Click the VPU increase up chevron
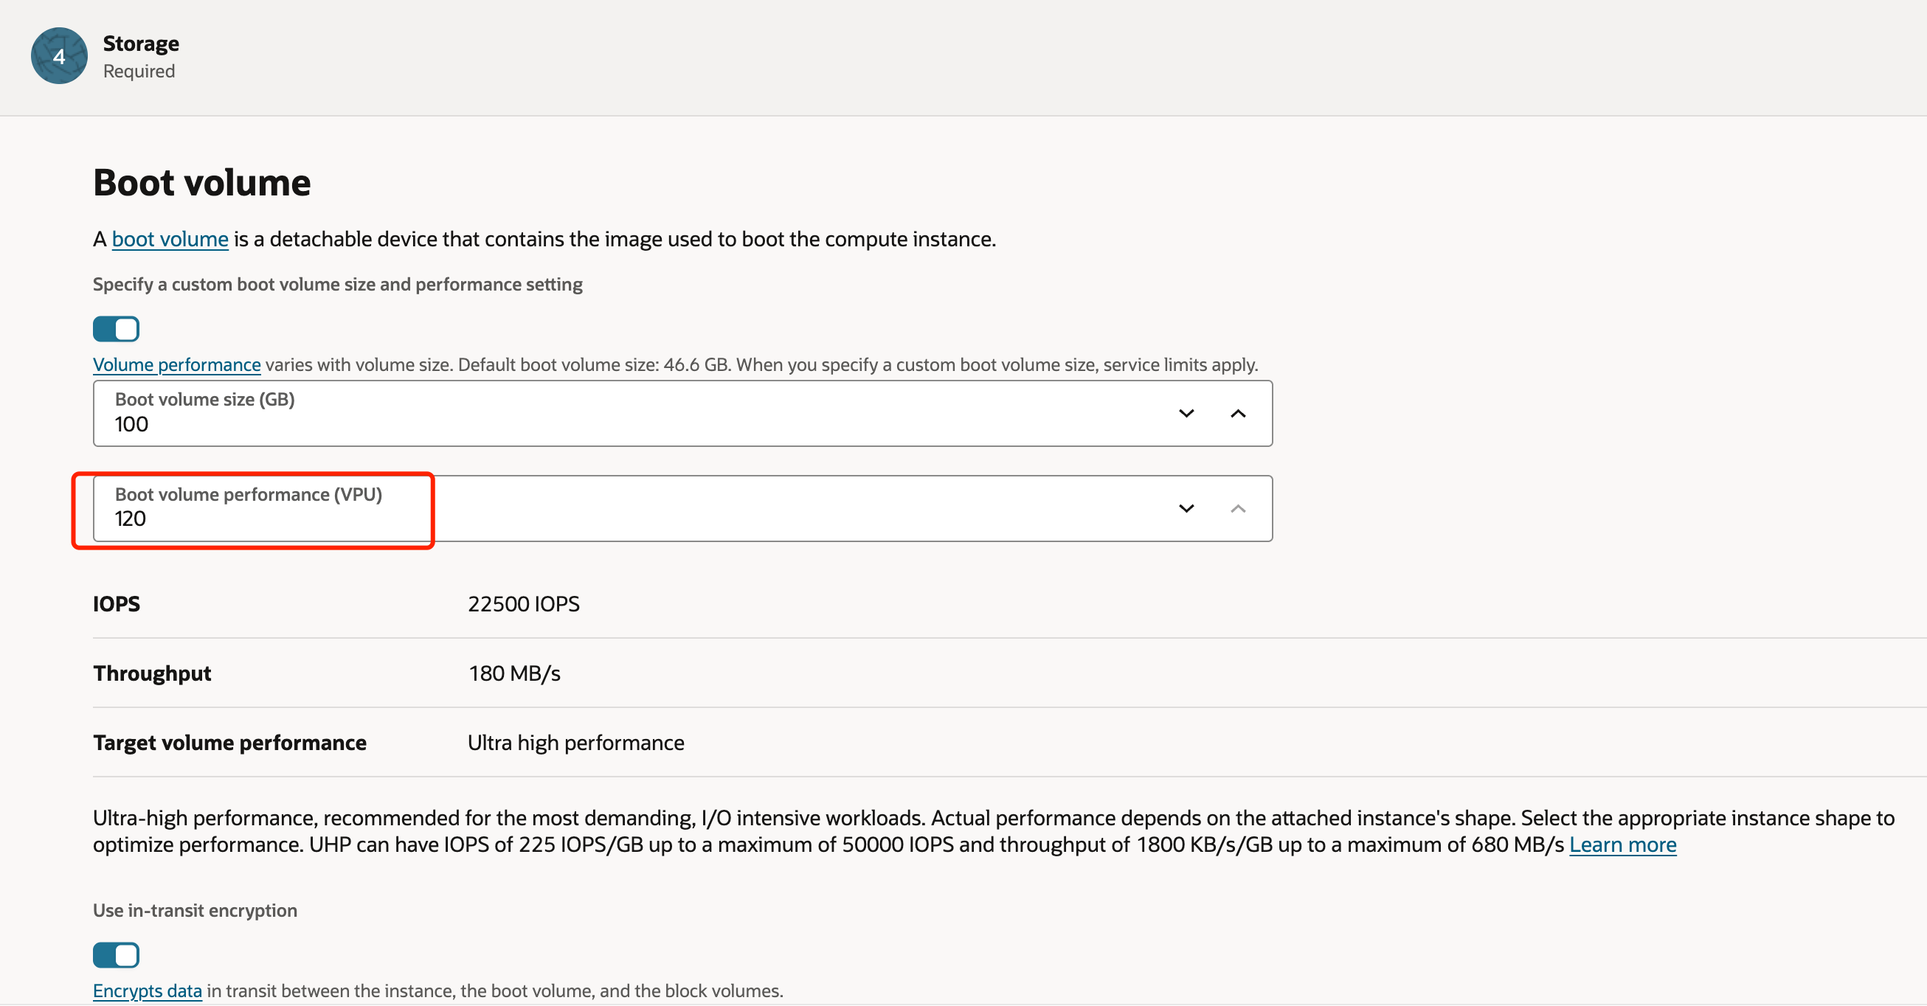1927x1006 pixels. coord(1238,509)
